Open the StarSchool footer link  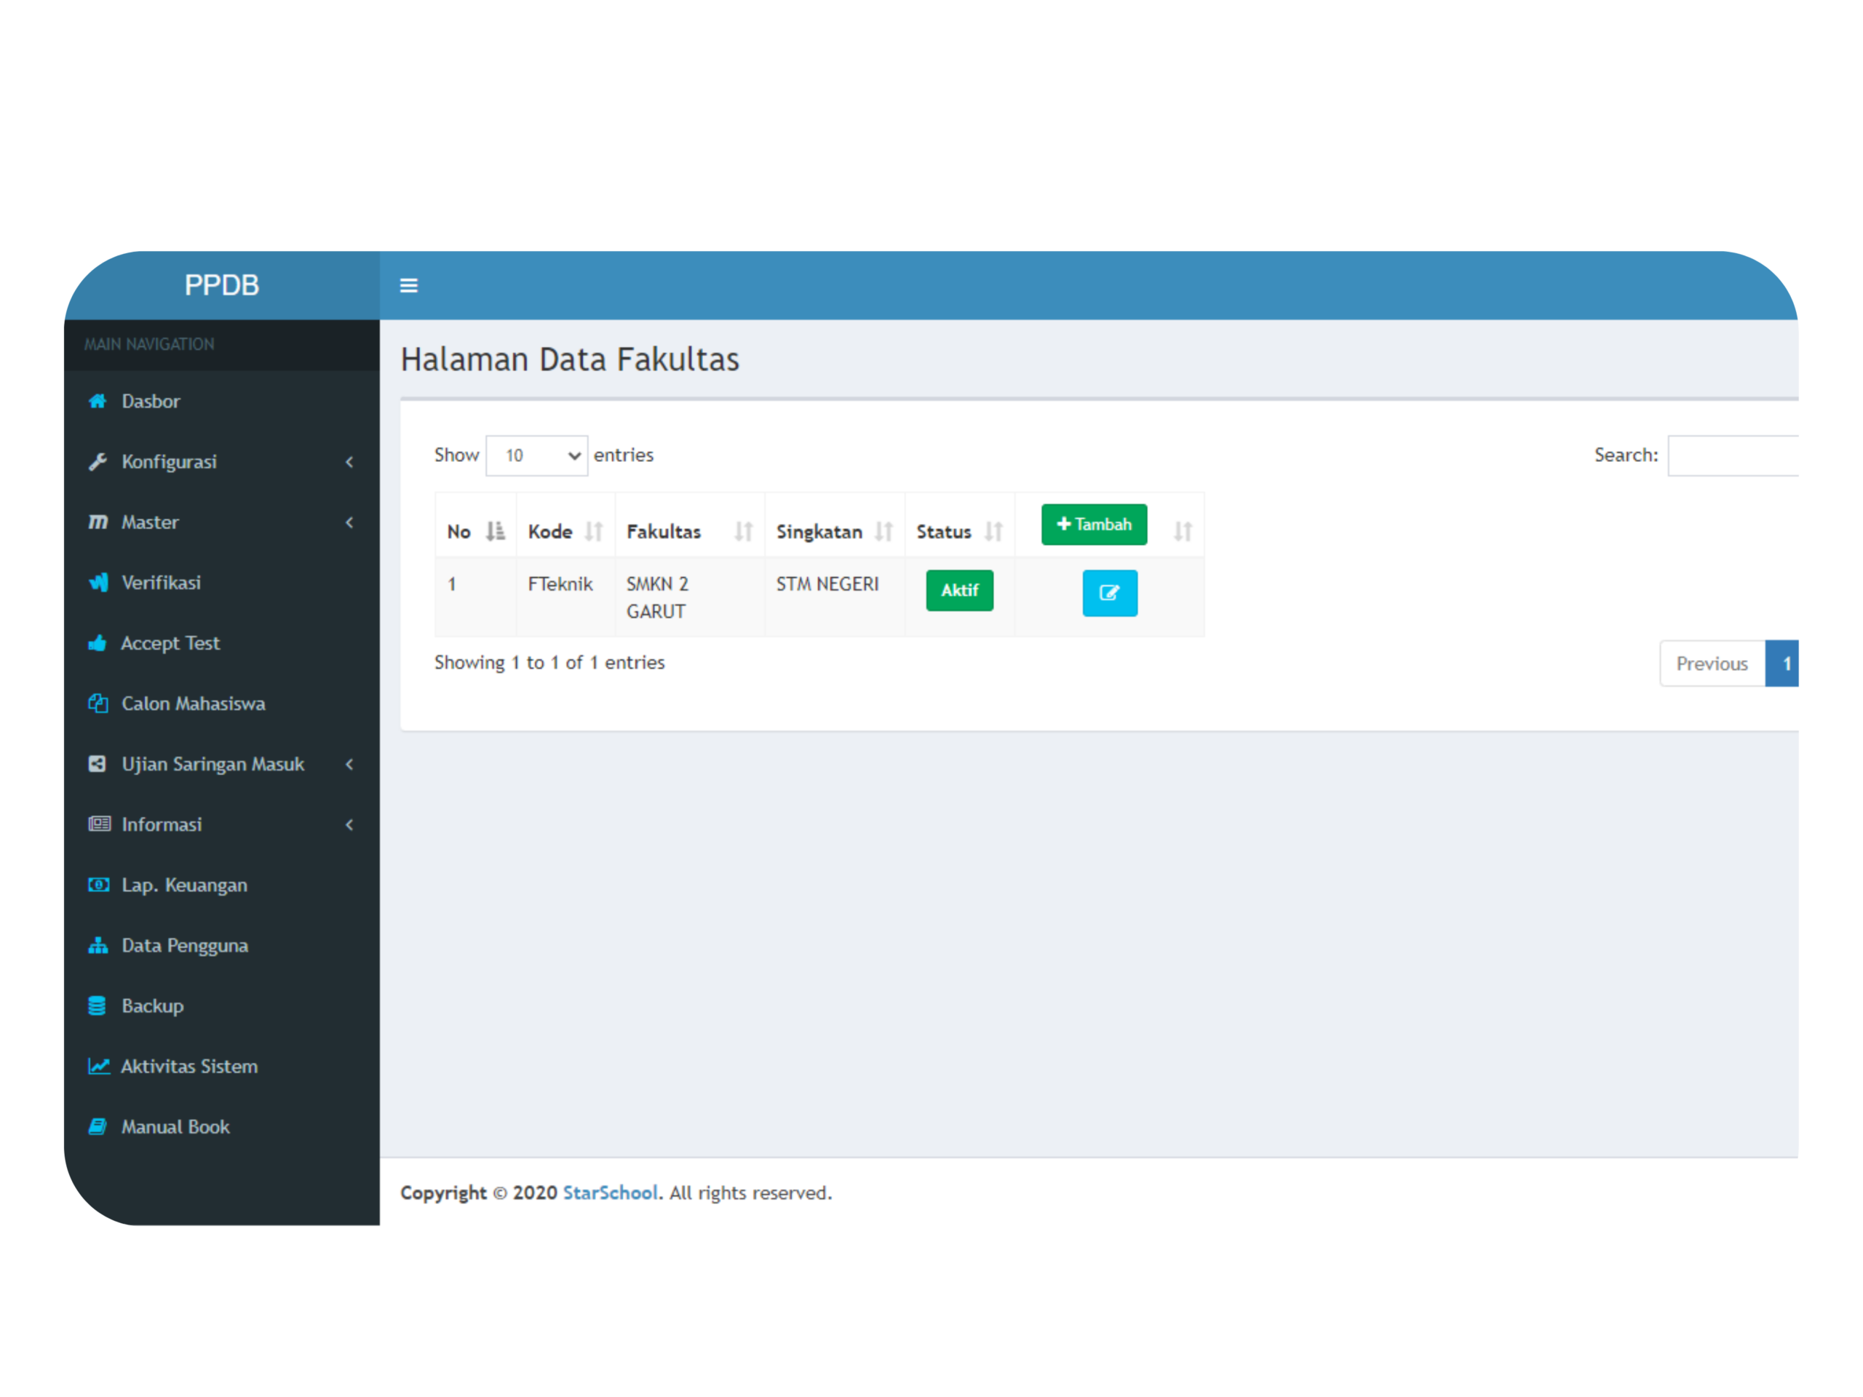coord(610,1193)
